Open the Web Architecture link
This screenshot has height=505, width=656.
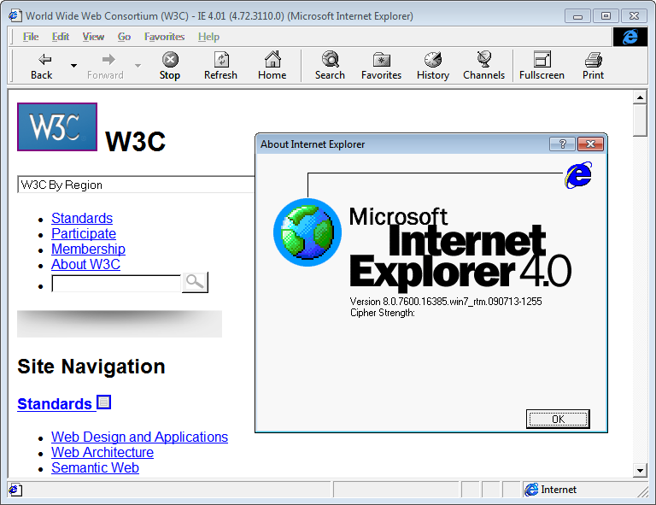tap(102, 452)
